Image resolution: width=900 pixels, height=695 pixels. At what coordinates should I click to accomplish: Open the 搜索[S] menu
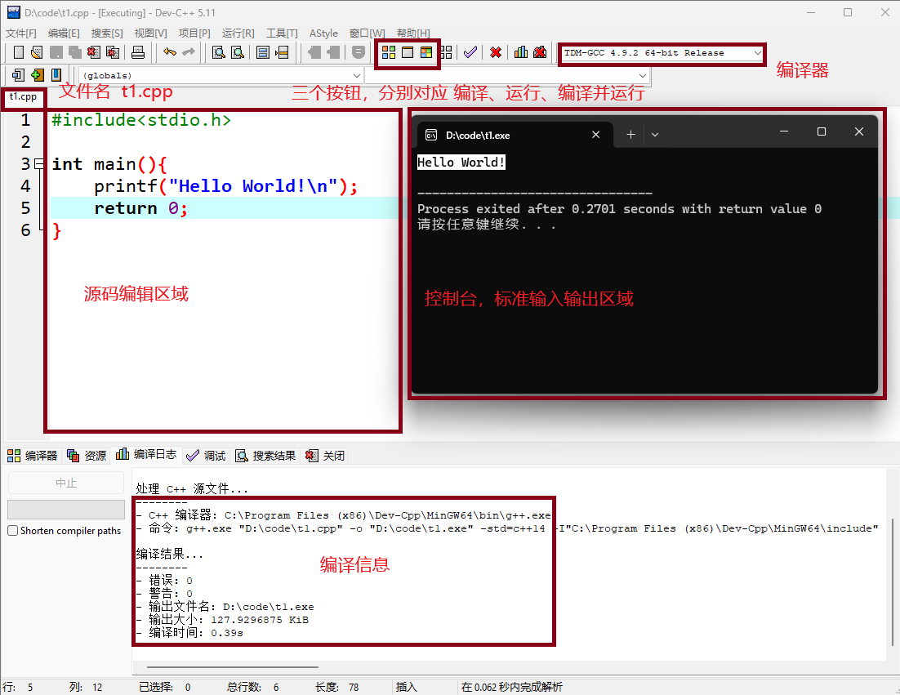pyautogui.click(x=107, y=33)
